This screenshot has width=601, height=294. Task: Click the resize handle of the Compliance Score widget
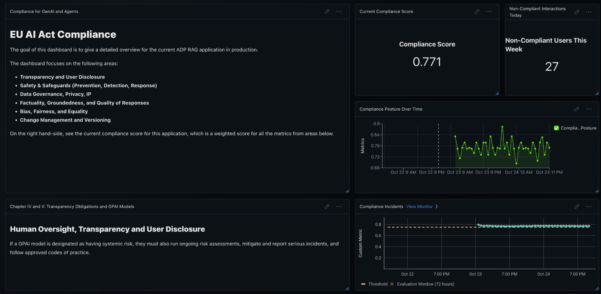pyautogui.click(x=497, y=93)
